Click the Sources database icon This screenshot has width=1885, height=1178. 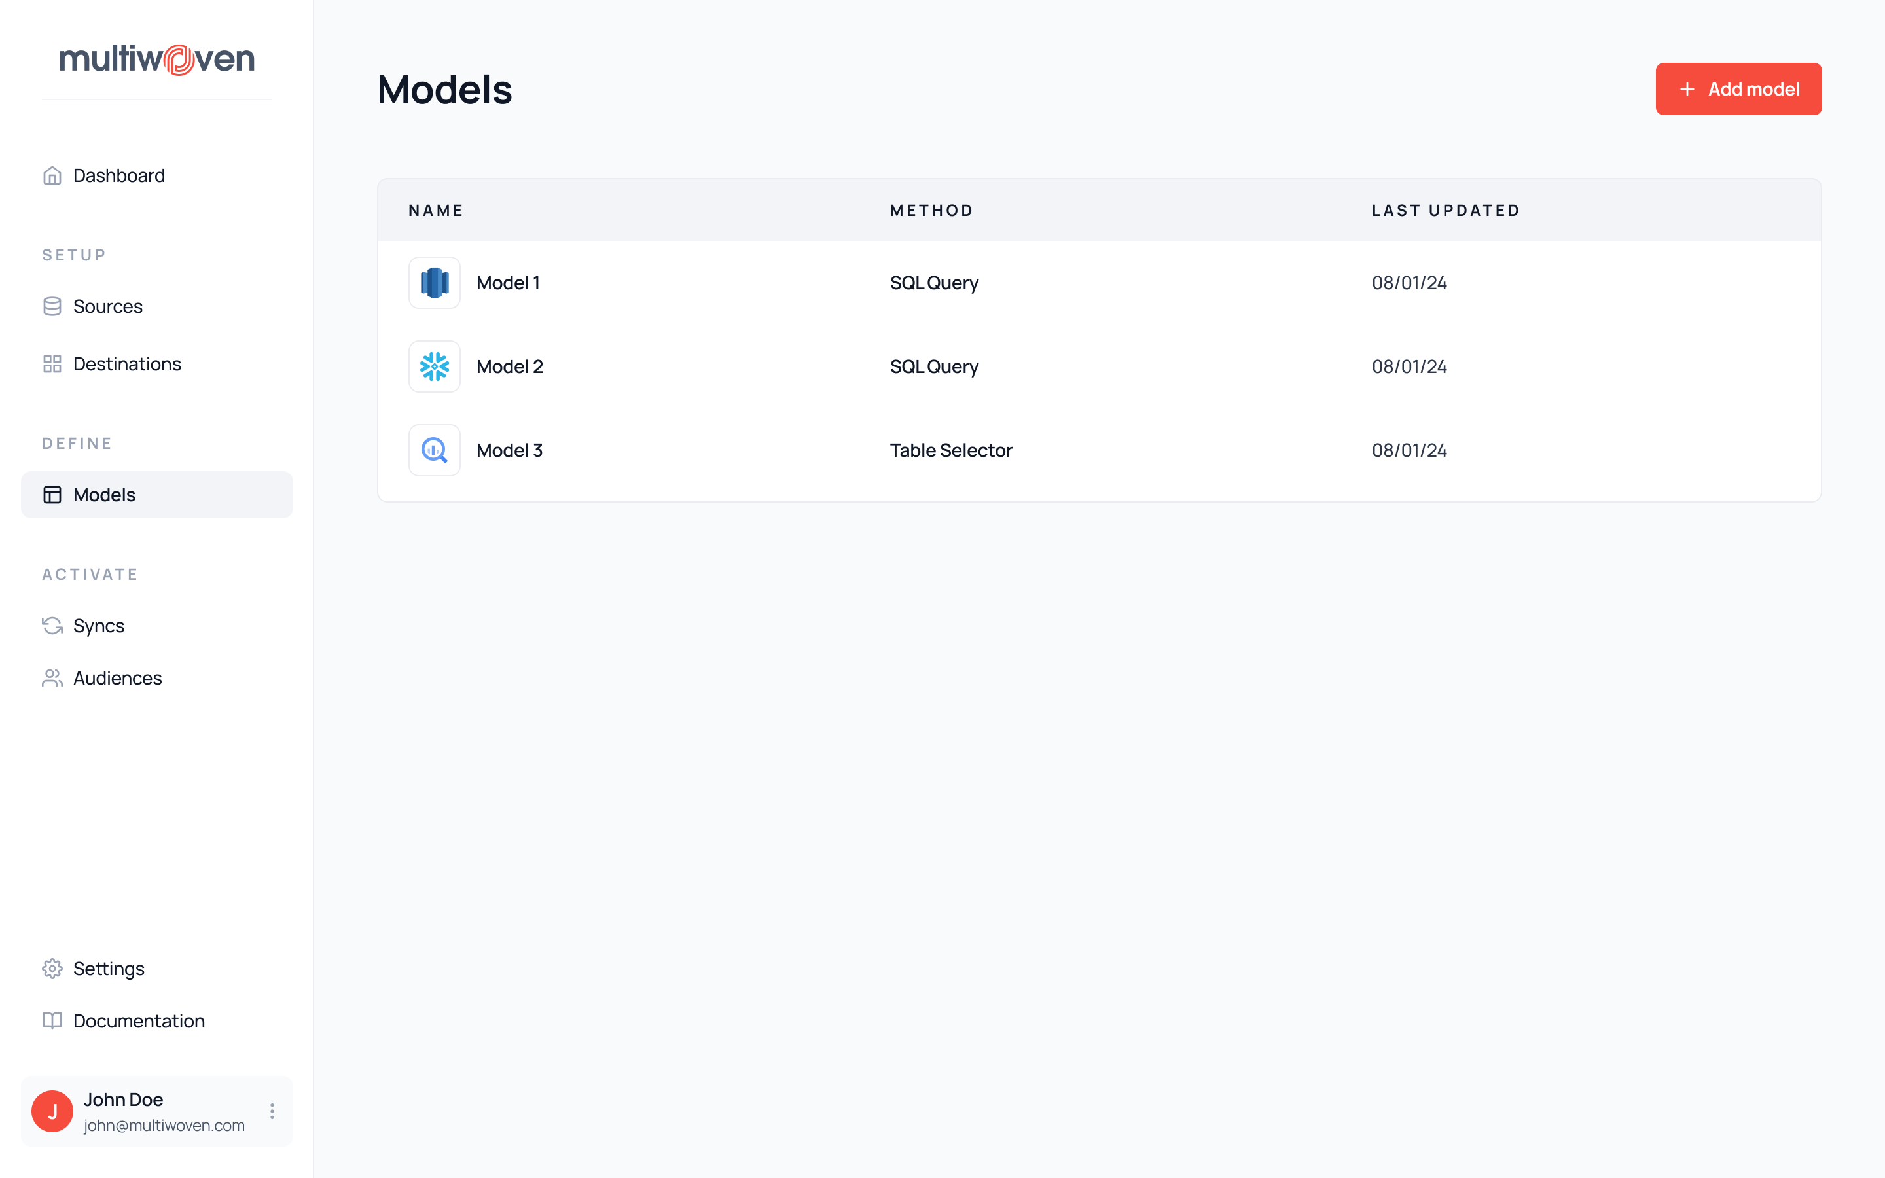coord(52,306)
